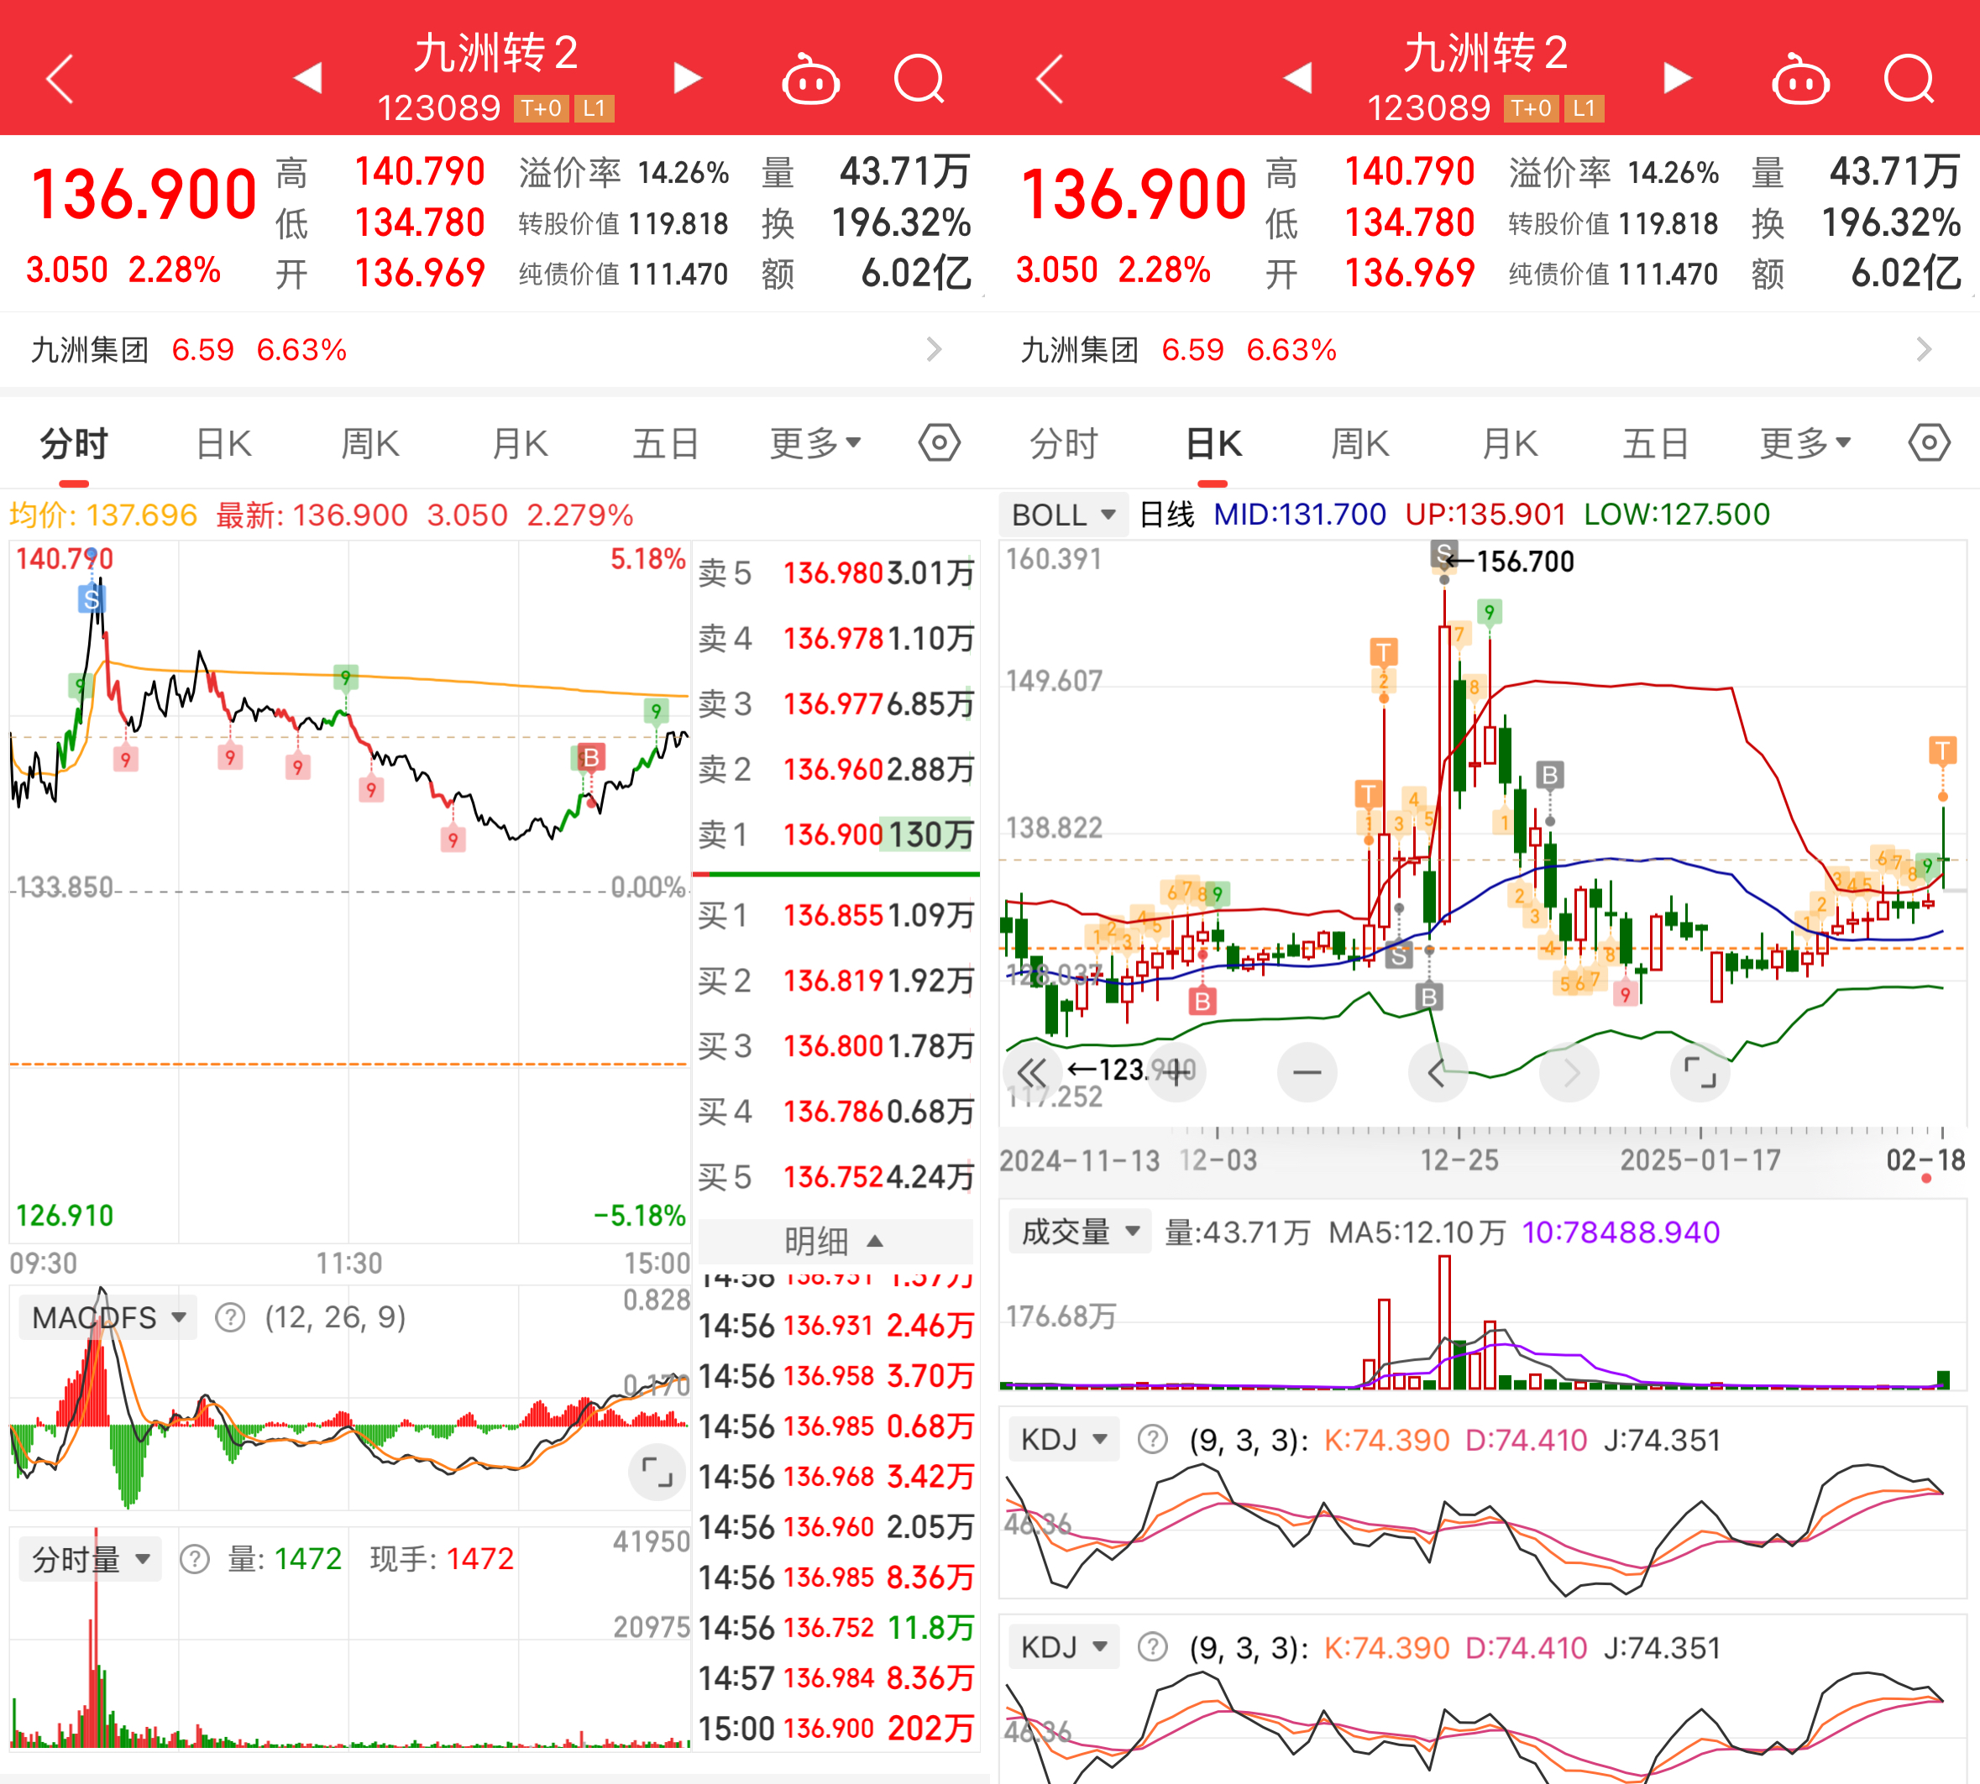Open the 成交量 indicator dropdown
1980x1784 pixels.
1079,1231
